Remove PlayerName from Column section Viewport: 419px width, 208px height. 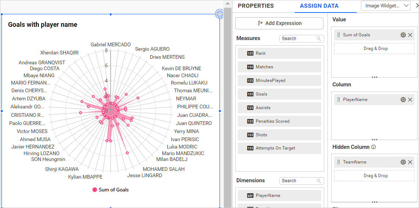pos(410,100)
